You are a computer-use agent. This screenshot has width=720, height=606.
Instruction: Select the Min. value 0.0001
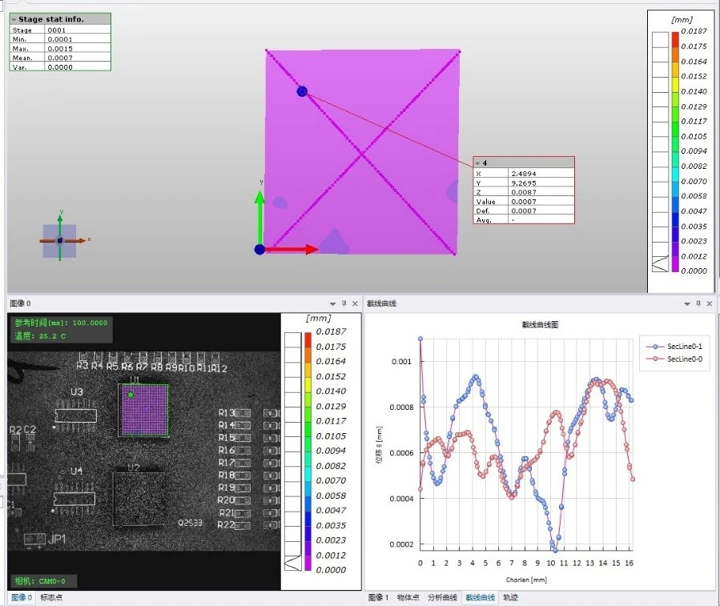pyautogui.click(x=60, y=39)
